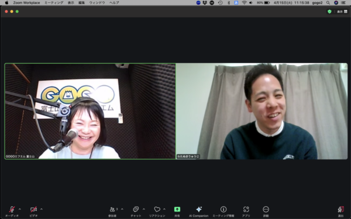This screenshot has height=219, width=351.
Task: Expand audio options chevron
Action: pos(20,210)
